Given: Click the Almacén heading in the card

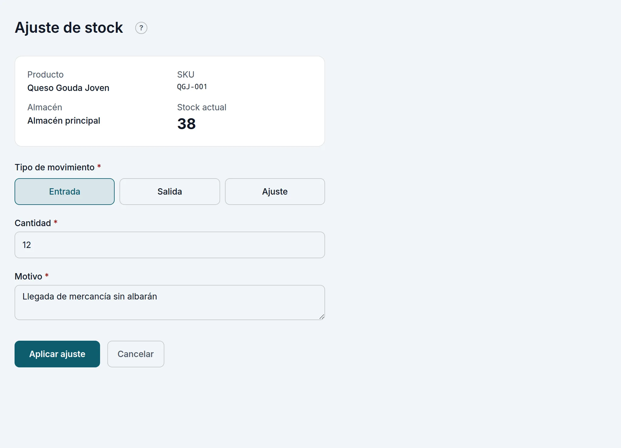Looking at the screenshot, I should pyautogui.click(x=45, y=107).
